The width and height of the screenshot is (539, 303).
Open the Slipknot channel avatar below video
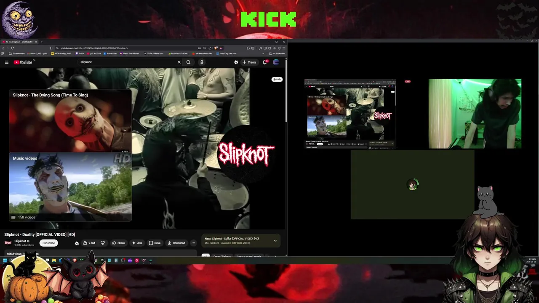pos(8,243)
